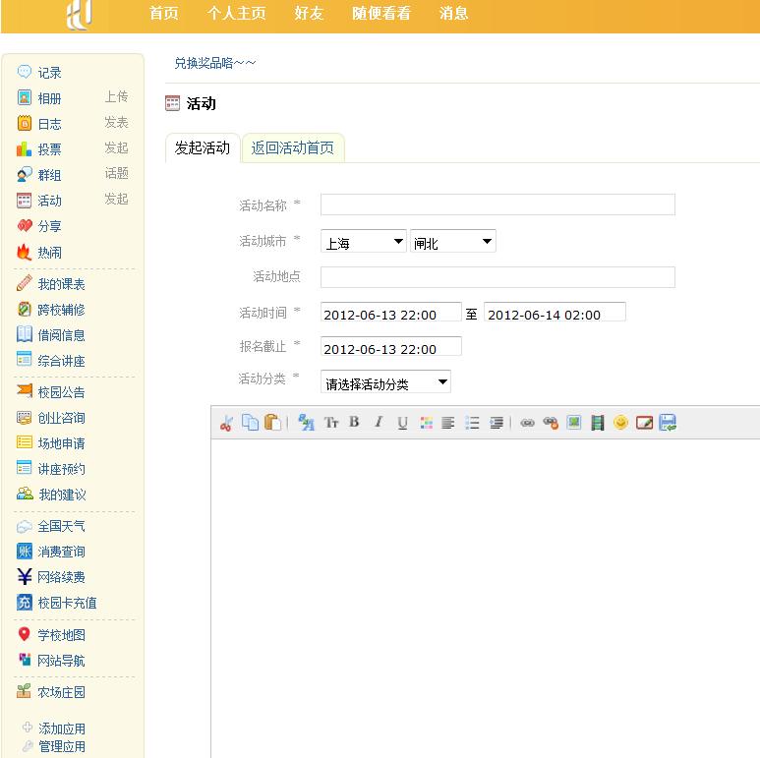Open 校园卡充值 in the sidebar
The image size is (760, 758).
click(67, 603)
